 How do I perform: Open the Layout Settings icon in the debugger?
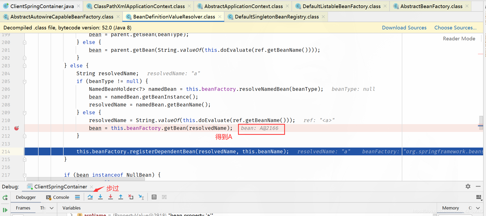coord(479,197)
